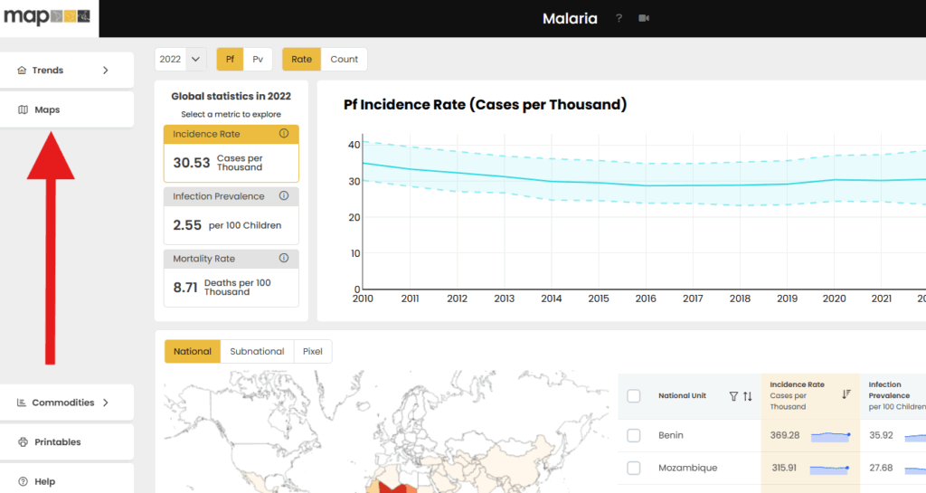Sort by Incidence Rate descending icon
The image size is (926, 493).
[x=846, y=393]
